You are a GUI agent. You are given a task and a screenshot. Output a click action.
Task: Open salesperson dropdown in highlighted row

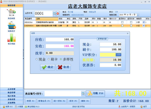tap(144, 26)
